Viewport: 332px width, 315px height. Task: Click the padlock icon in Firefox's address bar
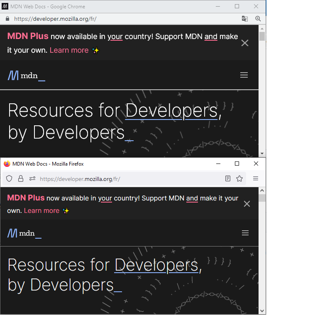(x=21, y=178)
